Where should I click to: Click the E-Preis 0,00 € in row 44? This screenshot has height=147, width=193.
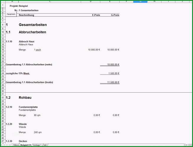[x=97, y=132]
